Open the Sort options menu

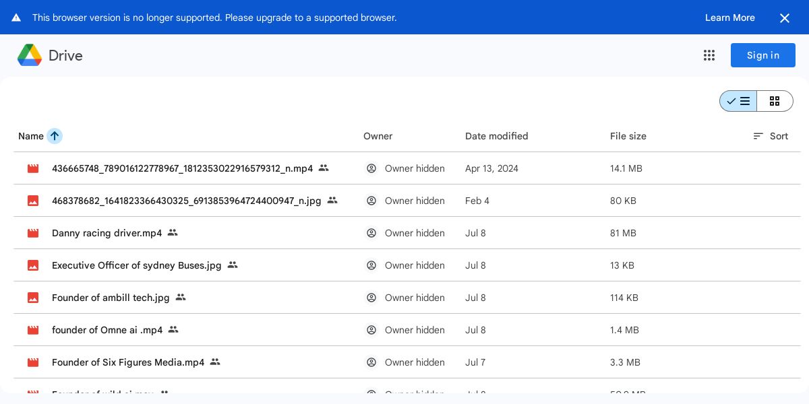(x=771, y=136)
